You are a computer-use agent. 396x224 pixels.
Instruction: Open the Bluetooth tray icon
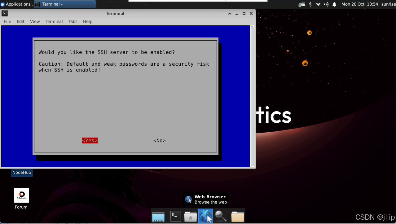(x=310, y=4)
